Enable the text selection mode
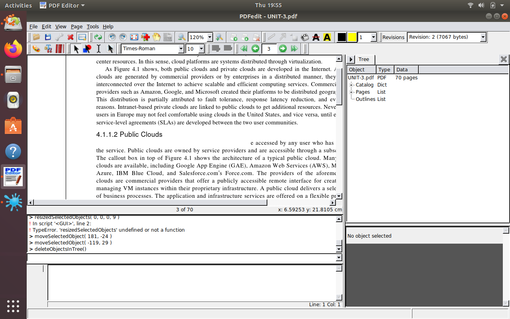This screenshot has width=510, height=319. point(99,49)
